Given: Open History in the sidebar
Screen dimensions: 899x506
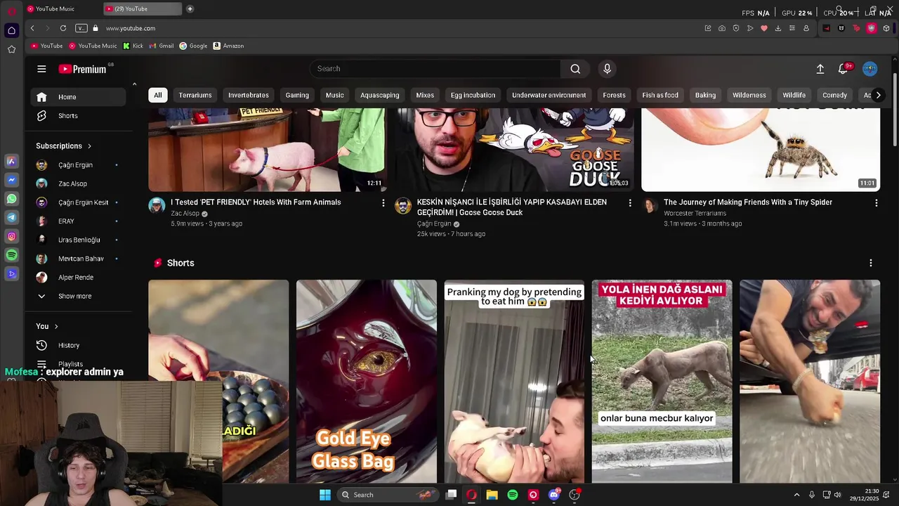Looking at the screenshot, I should coord(78,345).
